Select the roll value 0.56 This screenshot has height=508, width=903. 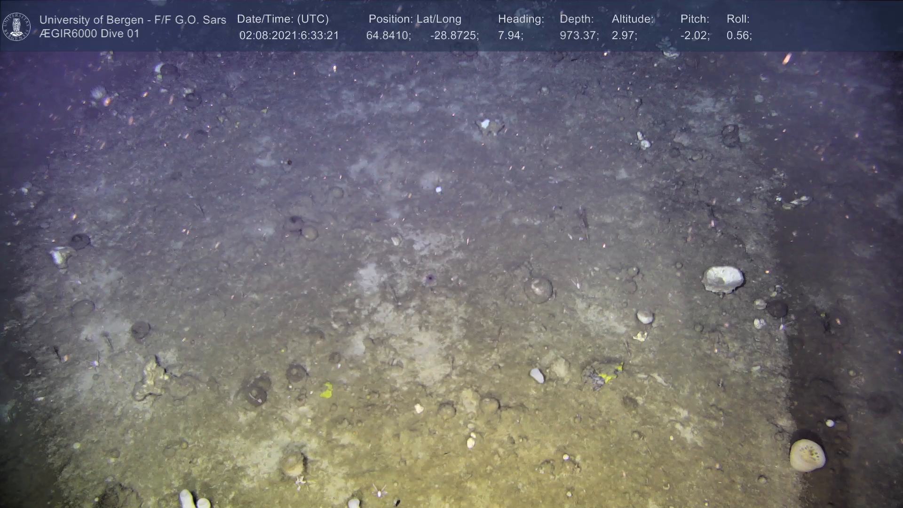click(x=739, y=35)
